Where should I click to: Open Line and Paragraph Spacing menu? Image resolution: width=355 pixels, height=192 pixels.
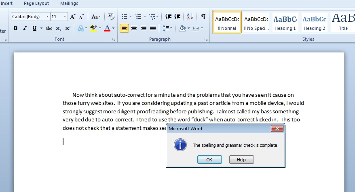tap(167, 28)
